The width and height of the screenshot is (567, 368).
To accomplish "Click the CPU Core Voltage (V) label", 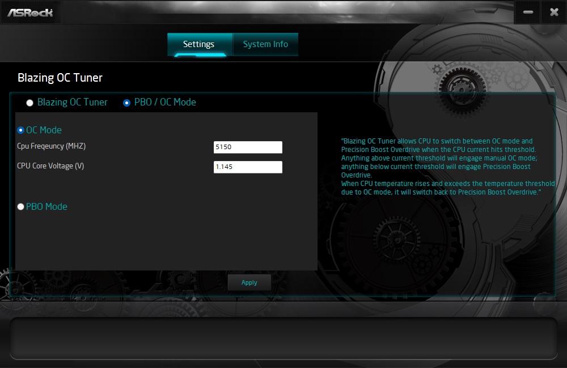I will pos(50,166).
